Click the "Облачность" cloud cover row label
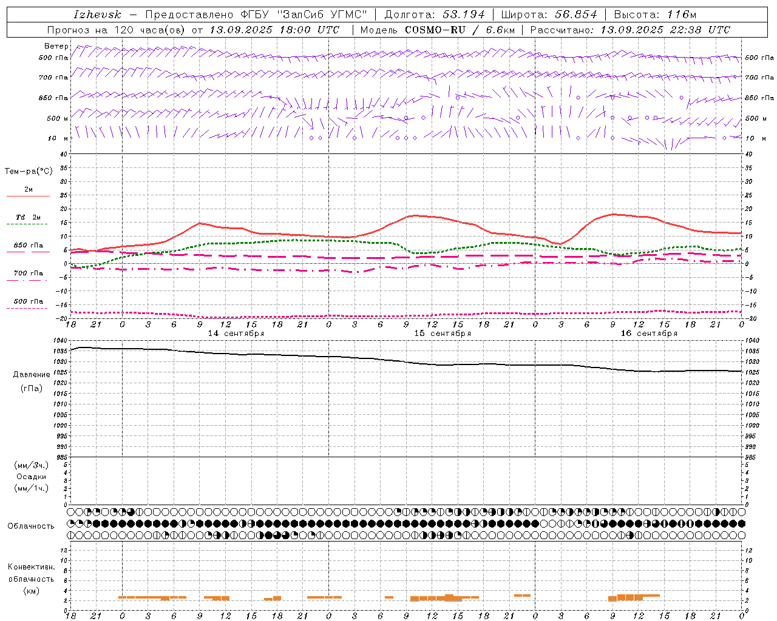777x621 pixels. [31, 526]
